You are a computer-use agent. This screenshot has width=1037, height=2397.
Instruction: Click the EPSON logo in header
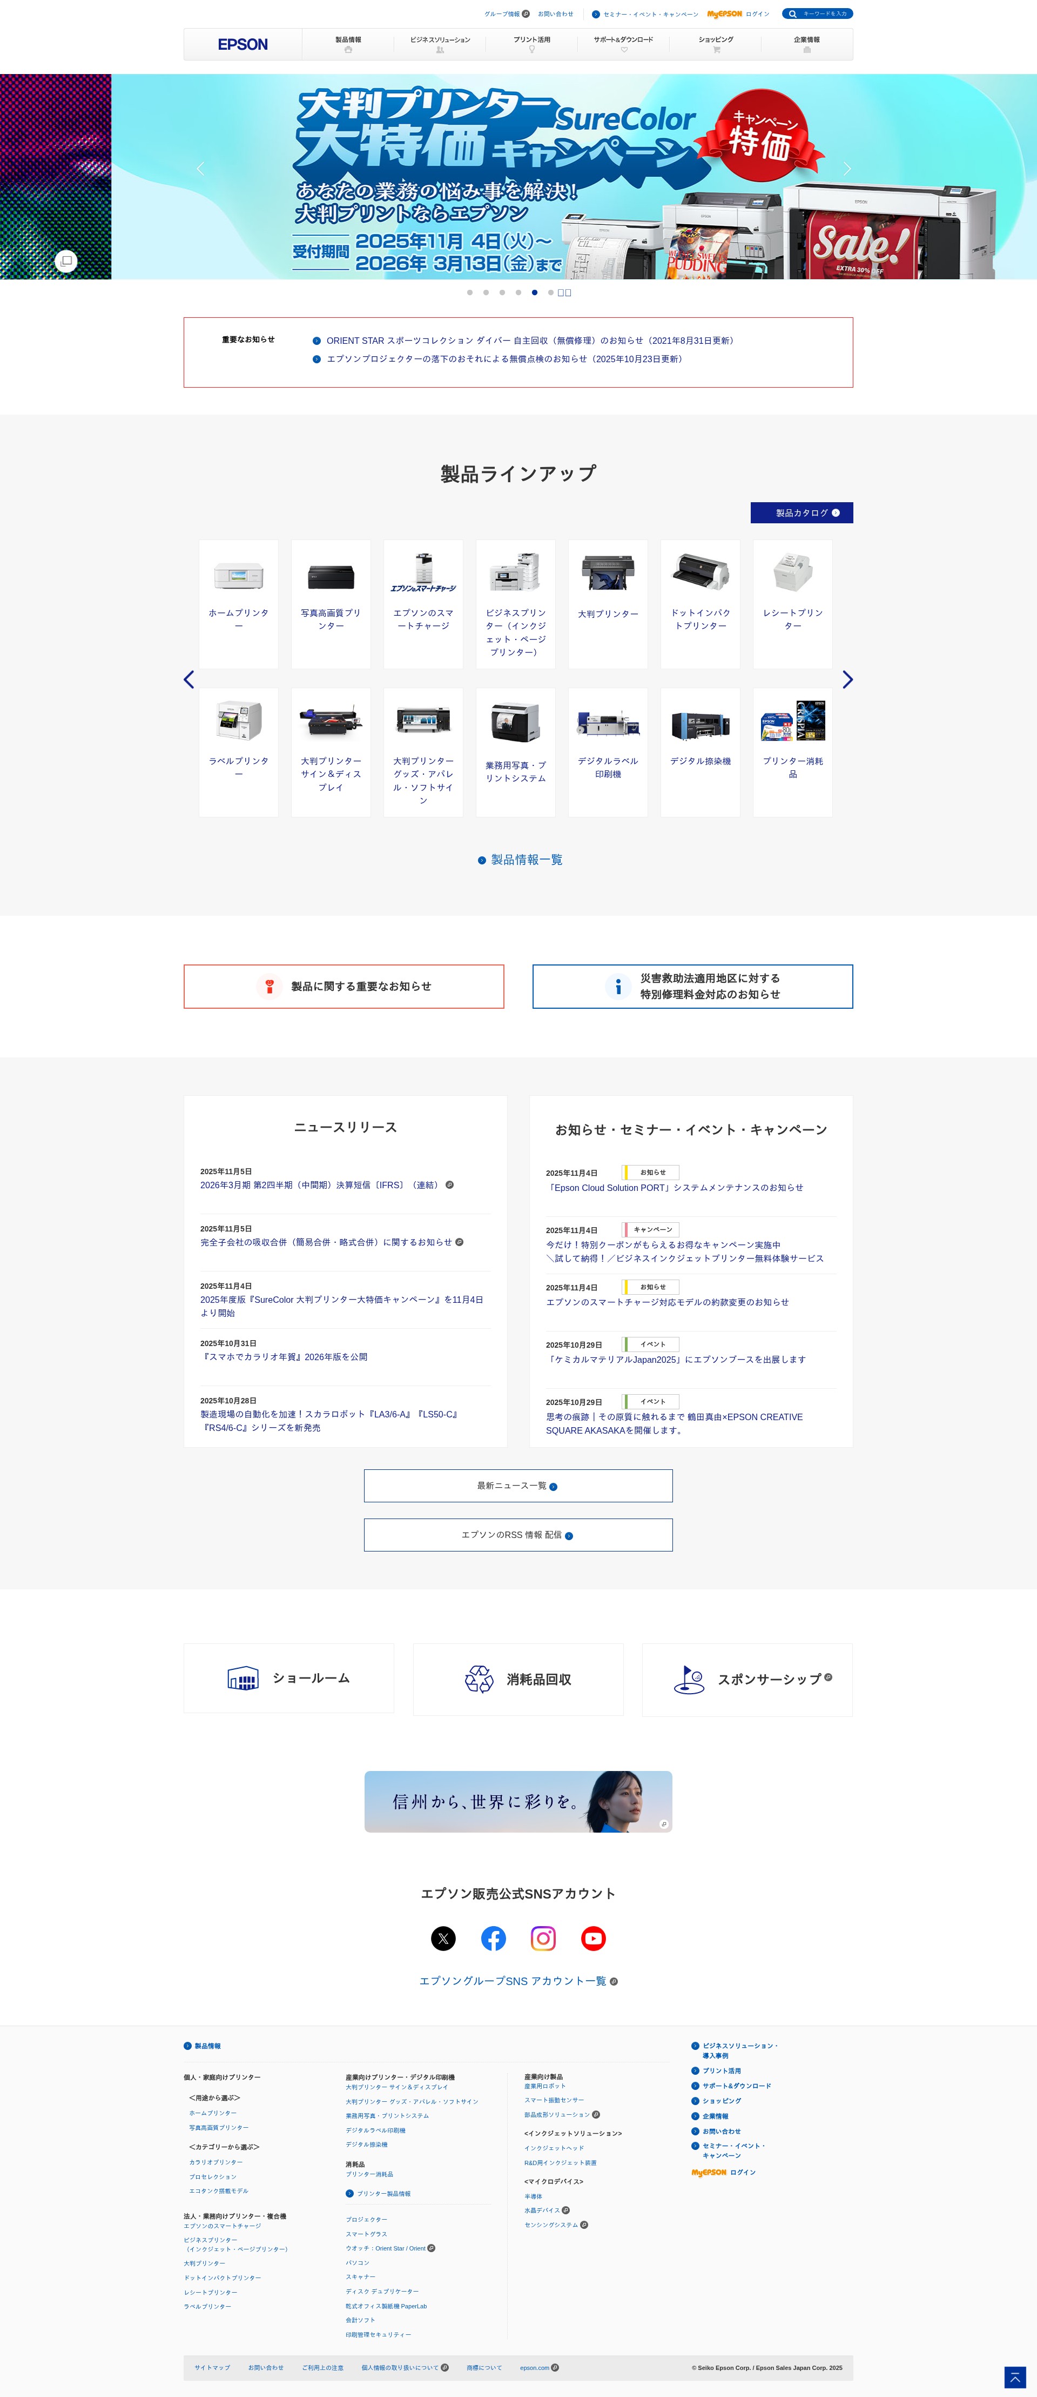243,45
